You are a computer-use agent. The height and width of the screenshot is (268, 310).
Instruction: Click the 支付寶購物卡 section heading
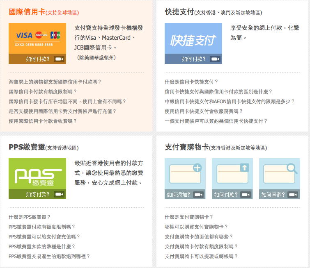(216, 147)
